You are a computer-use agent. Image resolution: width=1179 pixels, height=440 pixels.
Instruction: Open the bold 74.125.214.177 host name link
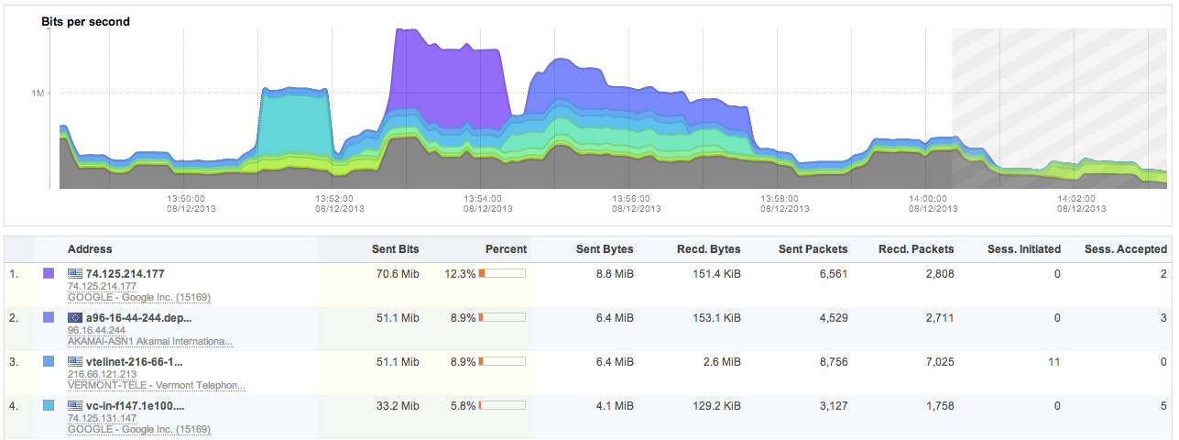(x=125, y=273)
